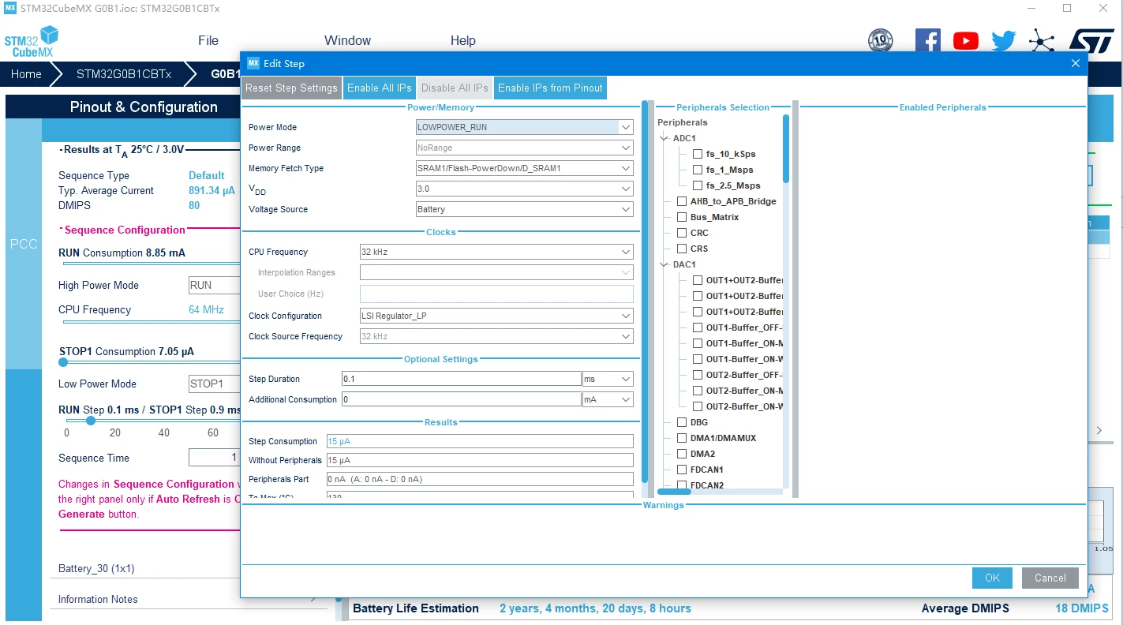The image size is (1123, 625).
Task: Click the Additional Consumption input field
Action: 462,399
